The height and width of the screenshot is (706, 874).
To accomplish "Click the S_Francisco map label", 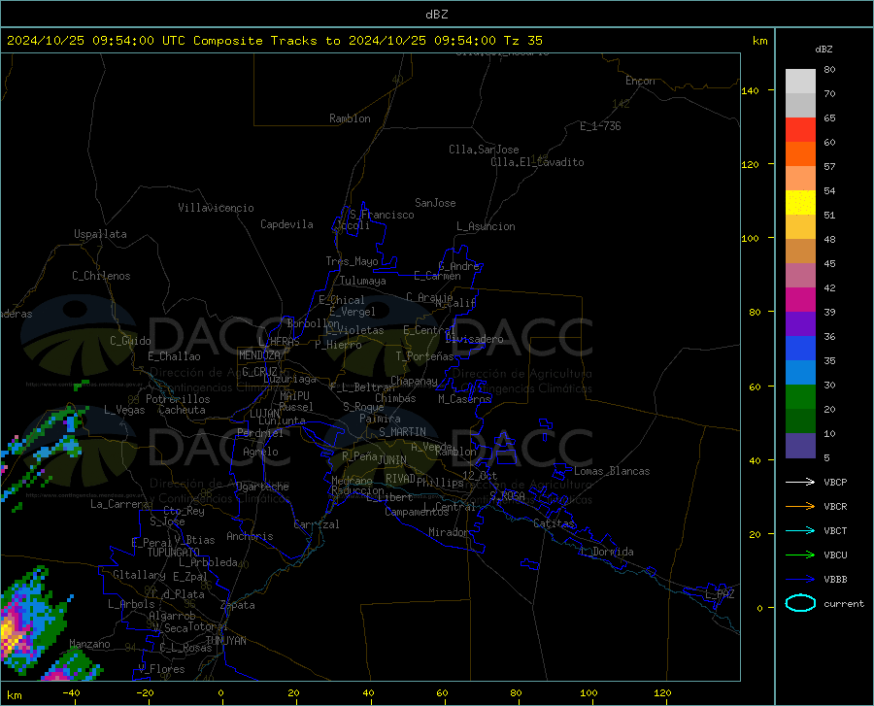I will (x=382, y=215).
